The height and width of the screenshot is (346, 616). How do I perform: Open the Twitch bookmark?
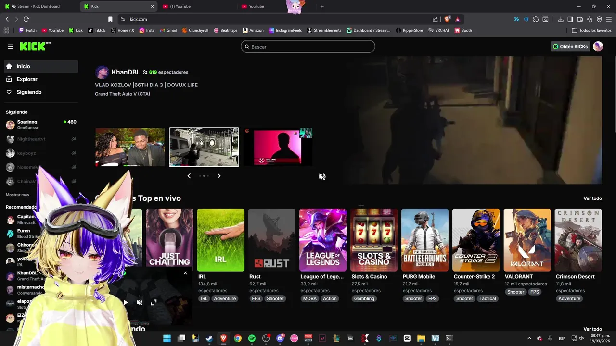point(27,30)
